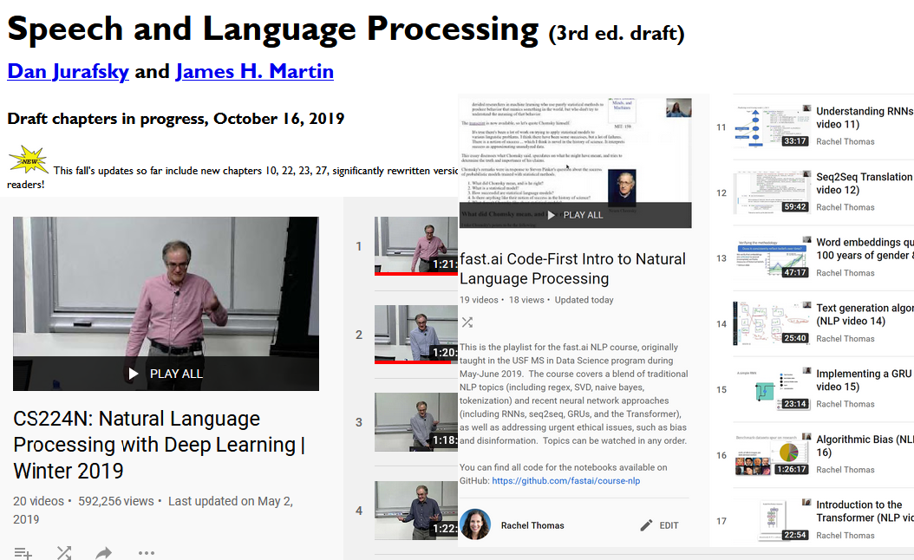Open Dan Jurafsky's link
This screenshot has width=914, height=560.
pos(68,71)
